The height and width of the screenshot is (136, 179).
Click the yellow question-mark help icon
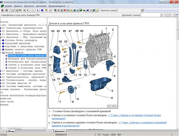[x=97, y=10]
